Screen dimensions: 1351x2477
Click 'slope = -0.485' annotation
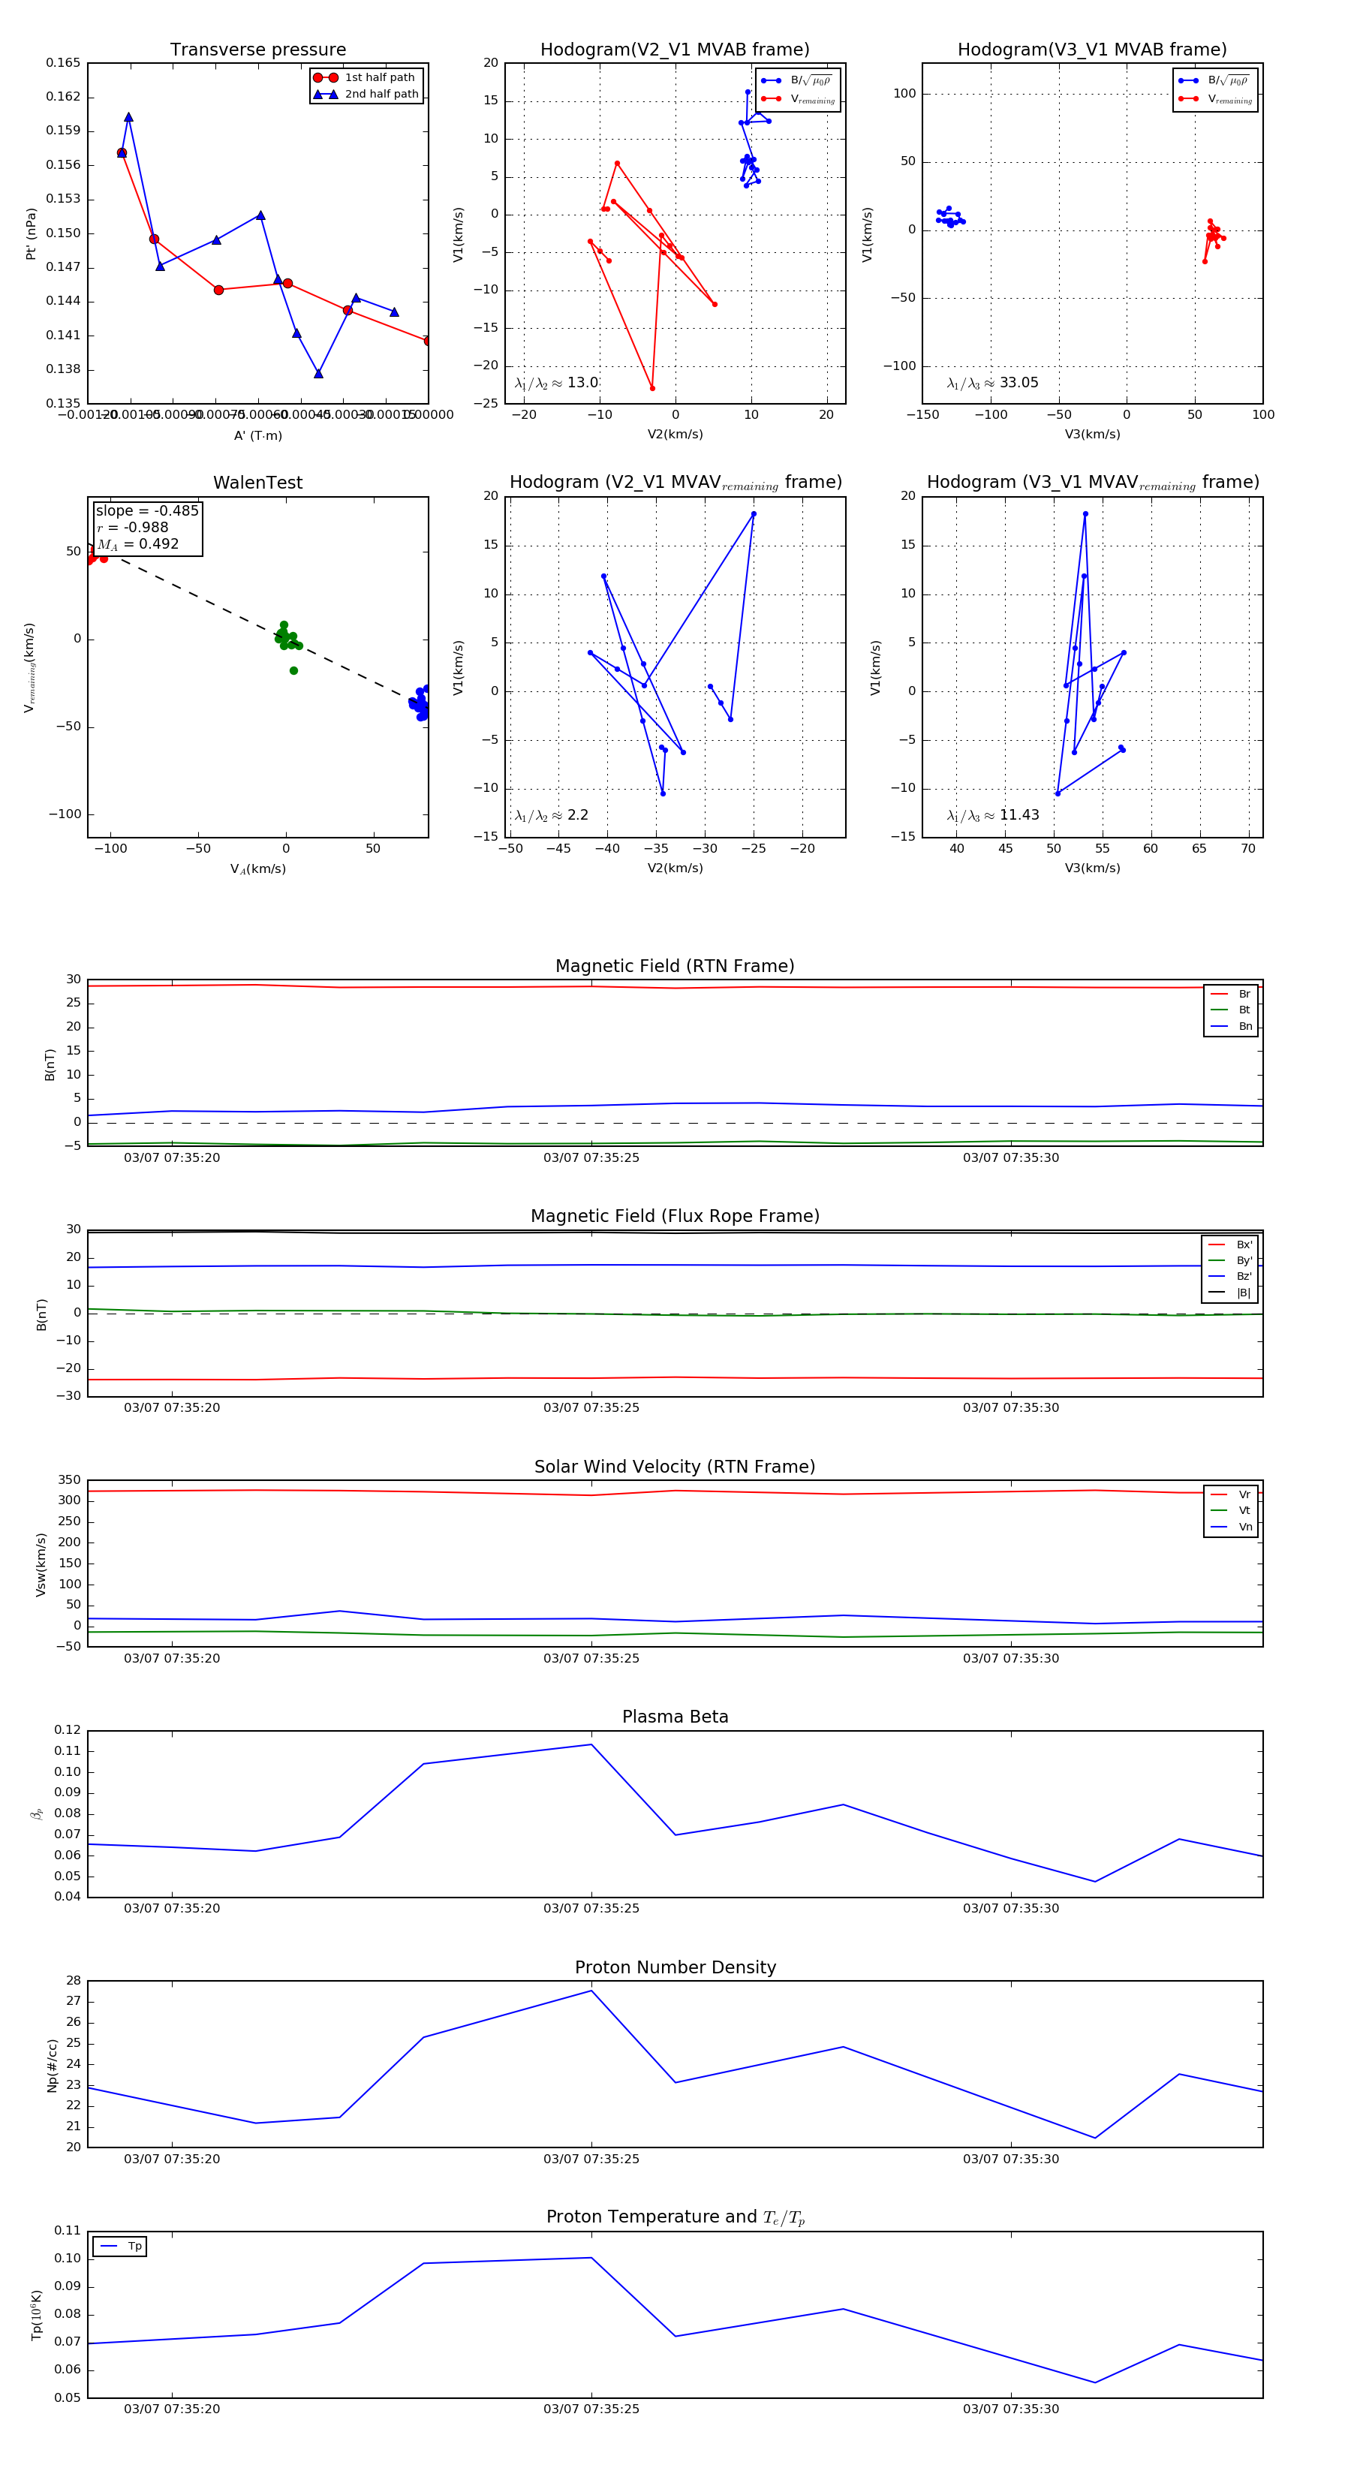[147, 510]
